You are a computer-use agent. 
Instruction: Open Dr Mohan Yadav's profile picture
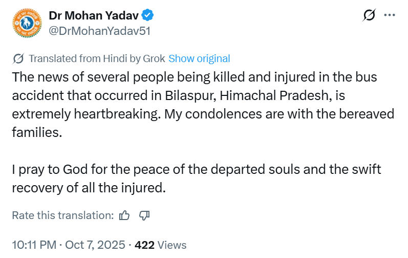26,23
